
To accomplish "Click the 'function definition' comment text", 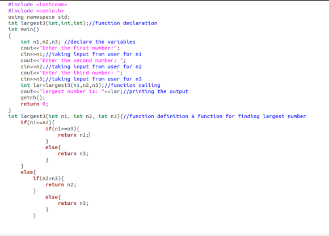I will (159, 116).
